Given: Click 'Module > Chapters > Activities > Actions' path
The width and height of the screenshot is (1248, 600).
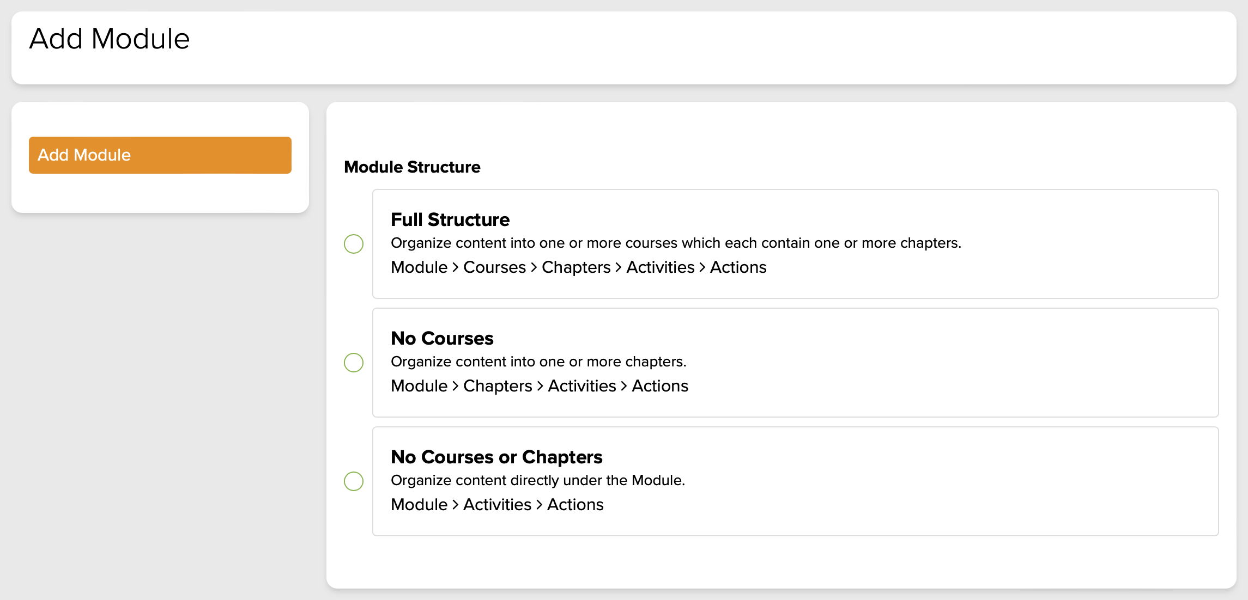Looking at the screenshot, I should pyautogui.click(x=540, y=386).
